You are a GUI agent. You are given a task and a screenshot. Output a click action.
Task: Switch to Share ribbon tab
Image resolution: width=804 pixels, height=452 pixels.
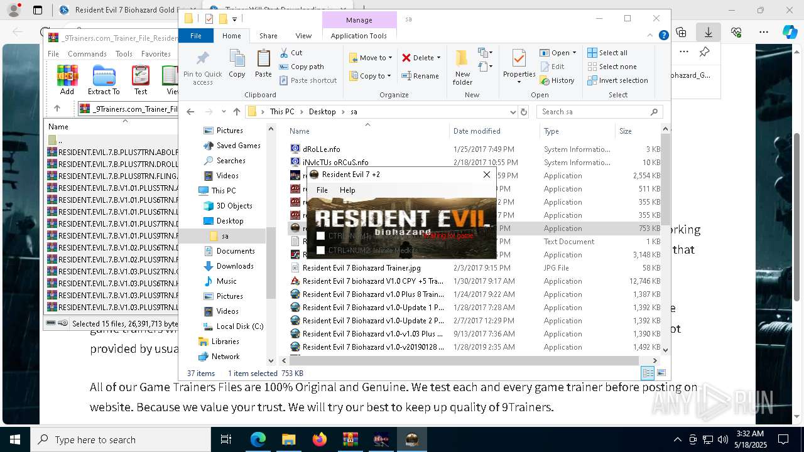click(268, 36)
